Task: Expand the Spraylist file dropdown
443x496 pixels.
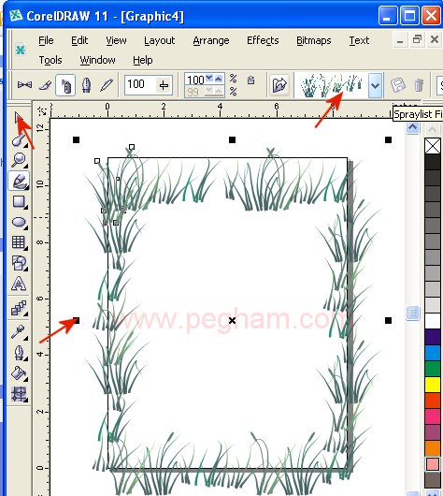Action: pos(375,85)
